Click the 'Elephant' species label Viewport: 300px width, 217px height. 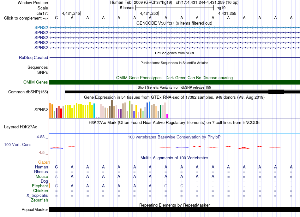pos(40,186)
